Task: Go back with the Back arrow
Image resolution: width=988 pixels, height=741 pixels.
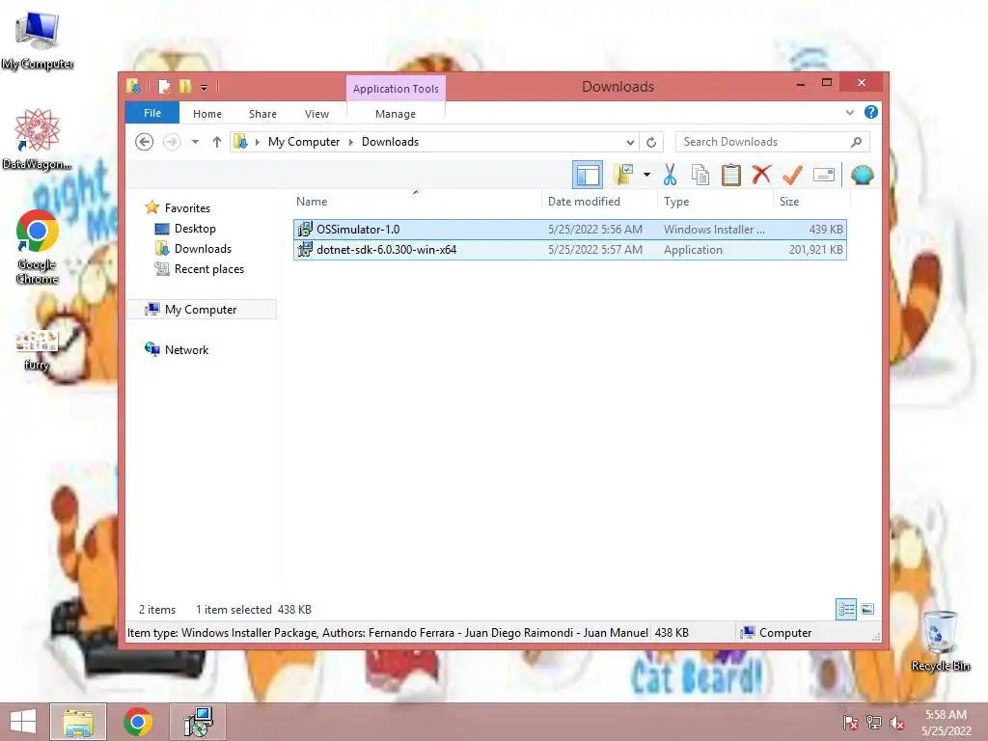Action: pos(145,142)
